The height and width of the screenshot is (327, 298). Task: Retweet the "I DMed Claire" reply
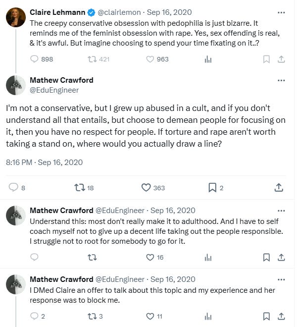[x=92, y=316]
